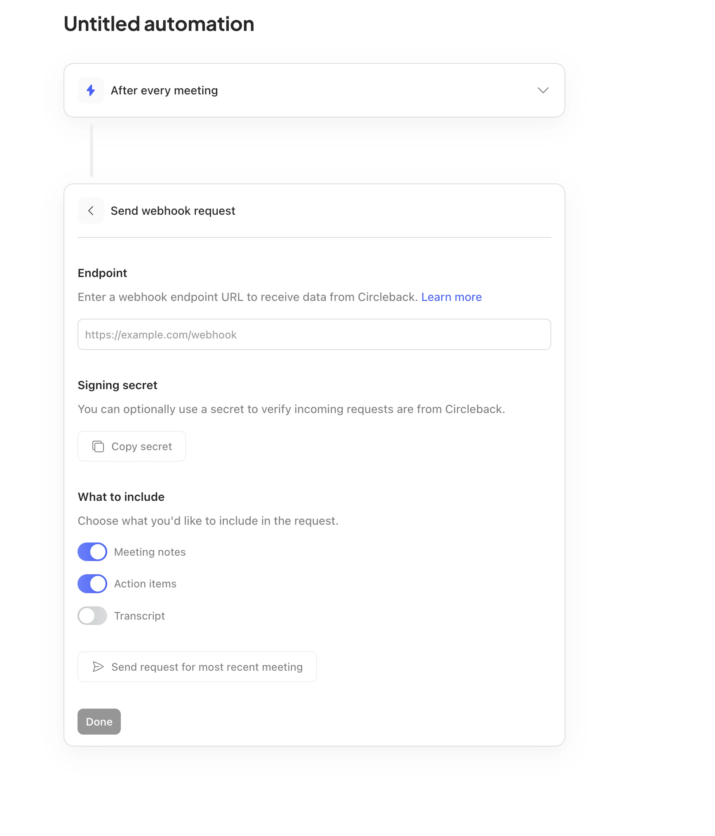Screen dimensions: 715x836
Task: Select the Untitled automation title
Action: coord(158,24)
